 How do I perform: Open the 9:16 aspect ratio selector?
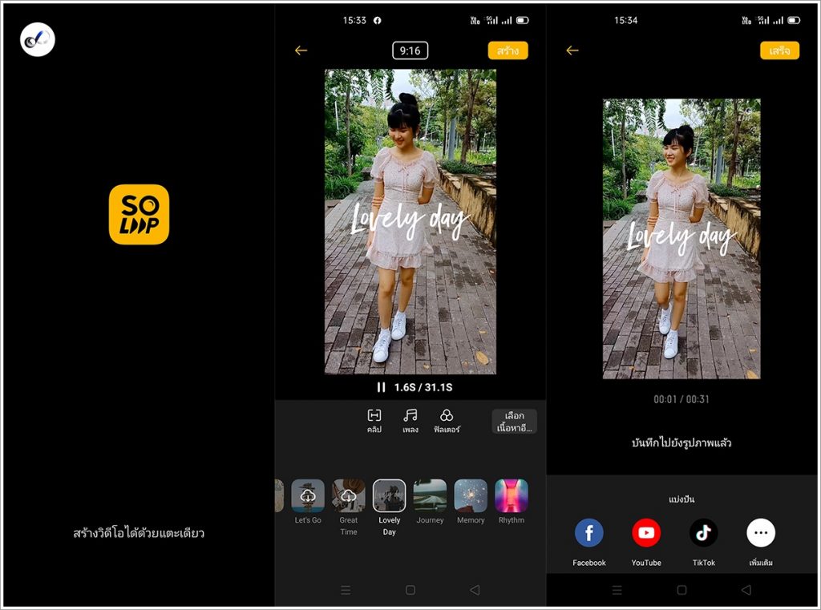tap(410, 50)
